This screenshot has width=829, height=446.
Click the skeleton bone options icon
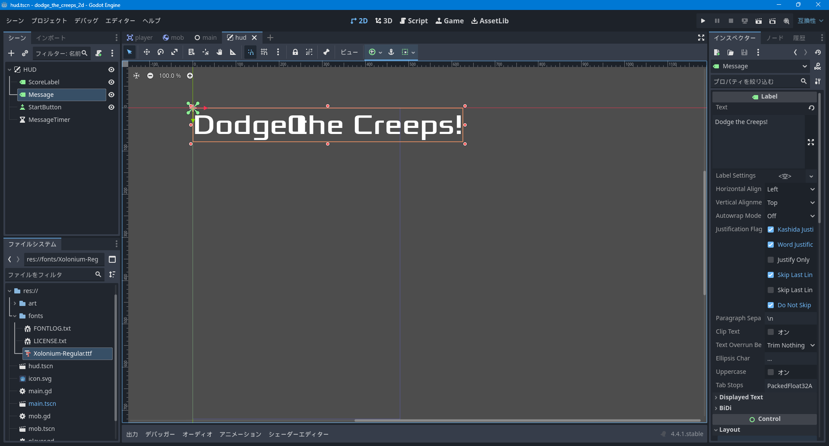coord(326,52)
